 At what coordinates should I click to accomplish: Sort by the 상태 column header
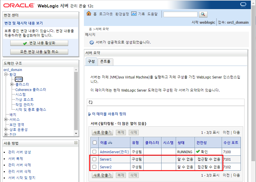(181, 143)
